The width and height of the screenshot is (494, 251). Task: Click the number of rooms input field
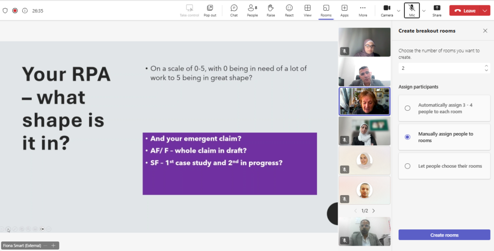439,68
